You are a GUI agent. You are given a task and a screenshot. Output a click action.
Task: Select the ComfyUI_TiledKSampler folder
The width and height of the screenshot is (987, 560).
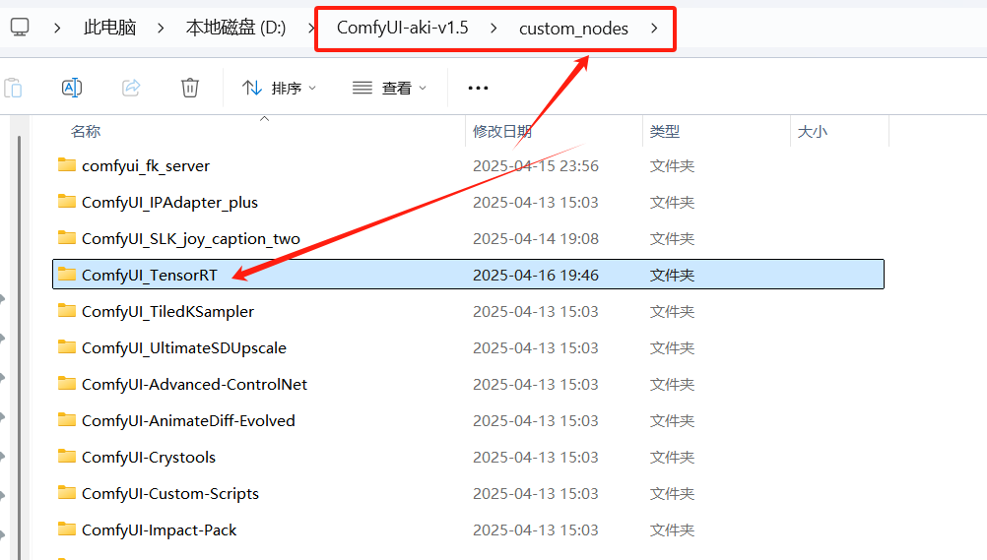tap(468, 311)
